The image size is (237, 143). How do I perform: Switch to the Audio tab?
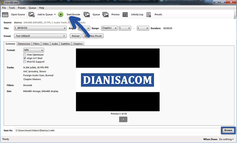(55, 44)
